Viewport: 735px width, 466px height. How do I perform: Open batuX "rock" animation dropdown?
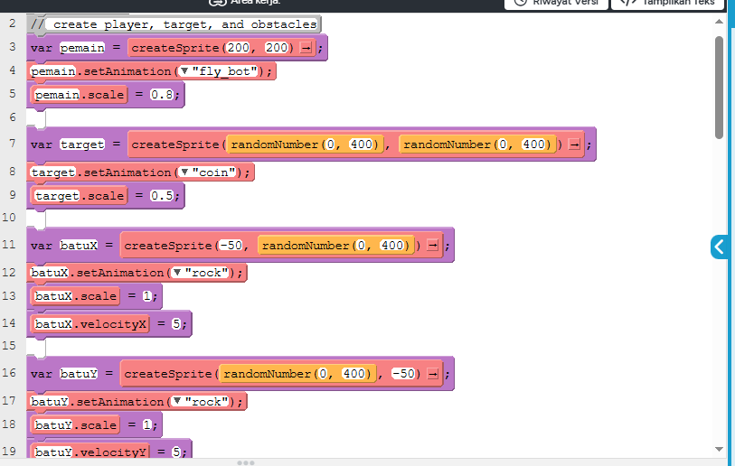pyautogui.click(x=176, y=273)
